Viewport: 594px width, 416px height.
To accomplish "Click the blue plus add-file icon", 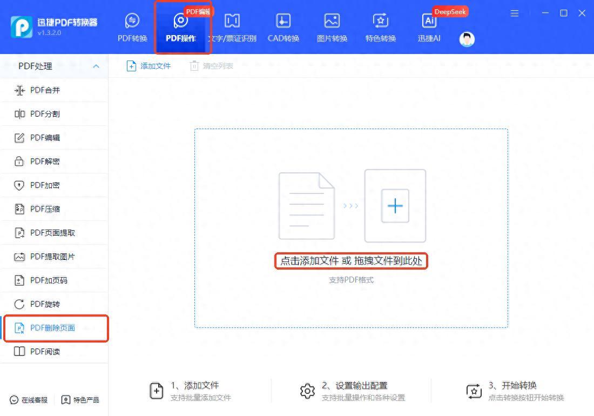I will pyautogui.click(x=395, y=206).
